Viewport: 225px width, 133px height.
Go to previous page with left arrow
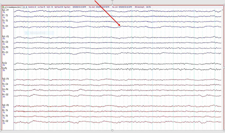(24, 7)
